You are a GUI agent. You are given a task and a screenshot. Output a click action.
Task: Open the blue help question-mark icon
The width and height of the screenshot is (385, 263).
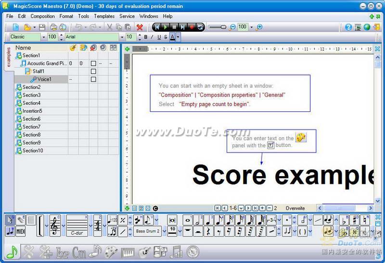(348, 27)
